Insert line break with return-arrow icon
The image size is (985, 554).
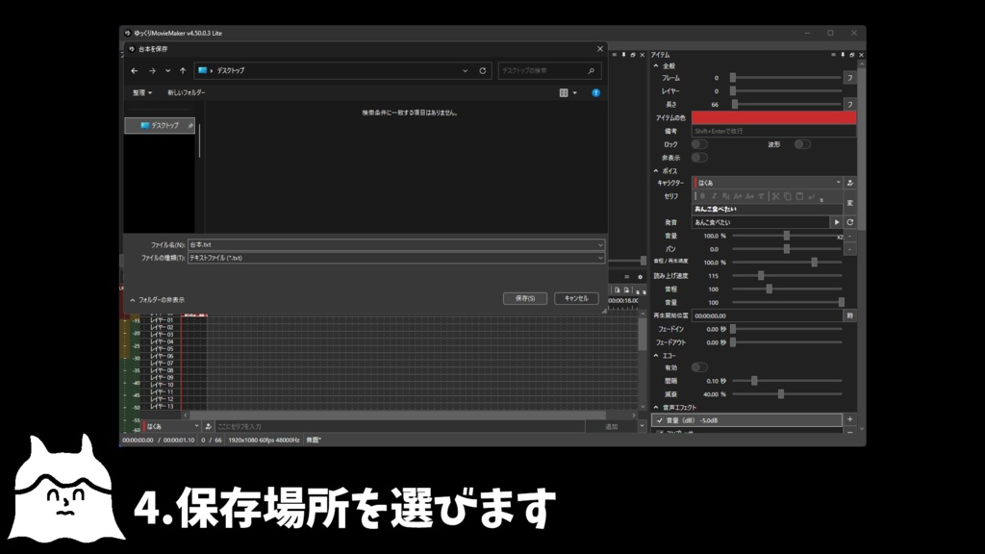812,196
